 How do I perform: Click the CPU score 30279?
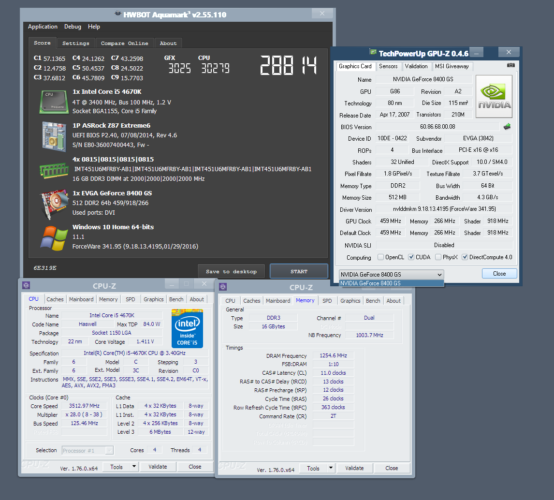[216, 68]
